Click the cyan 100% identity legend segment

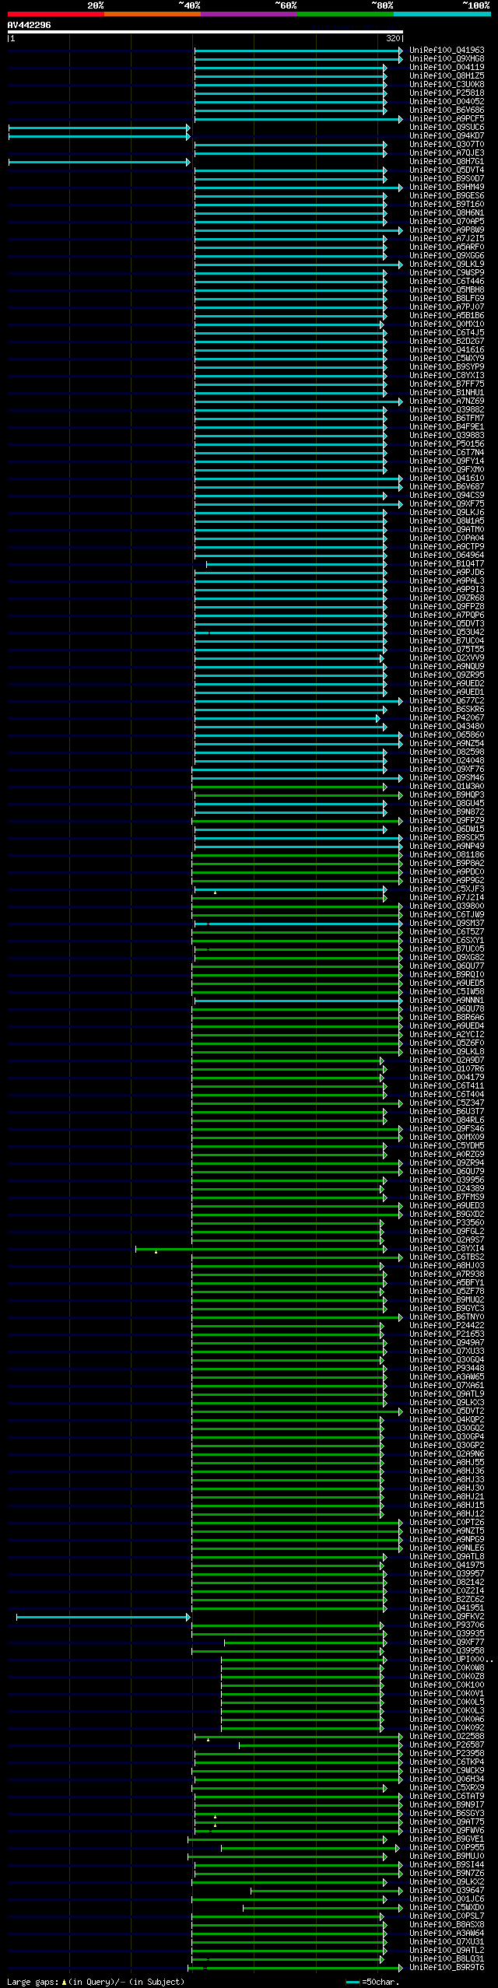(442, 14)
